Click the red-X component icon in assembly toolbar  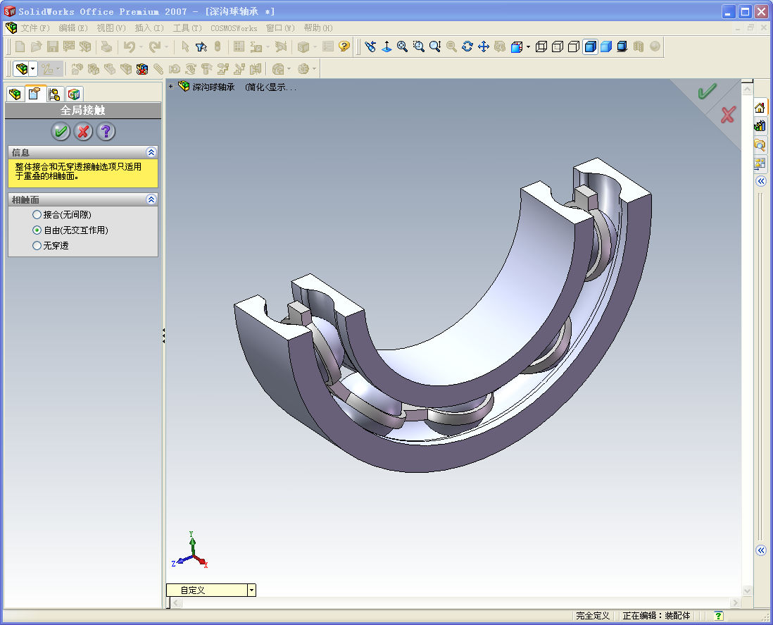[142, 69]
